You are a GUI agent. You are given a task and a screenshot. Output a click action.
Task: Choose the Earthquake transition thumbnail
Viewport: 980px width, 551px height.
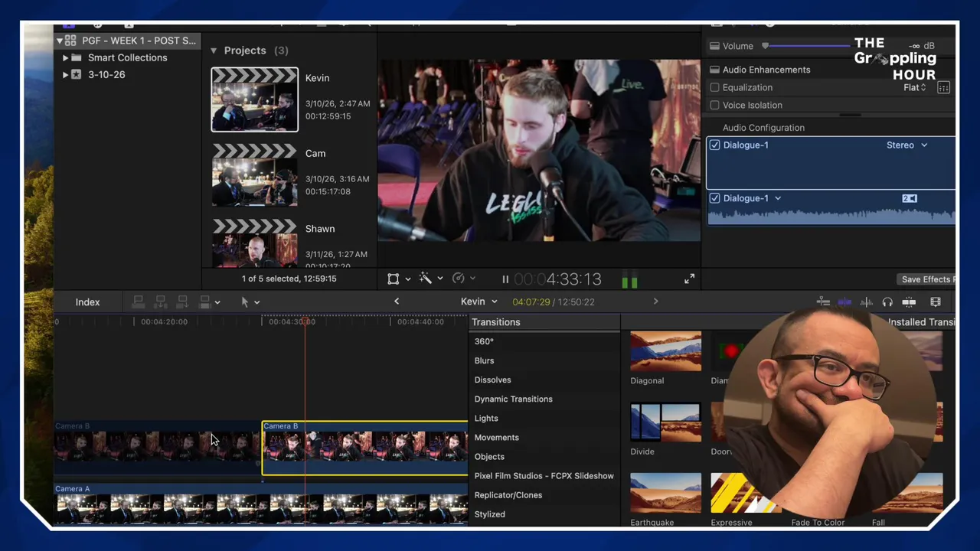(665, 494)
